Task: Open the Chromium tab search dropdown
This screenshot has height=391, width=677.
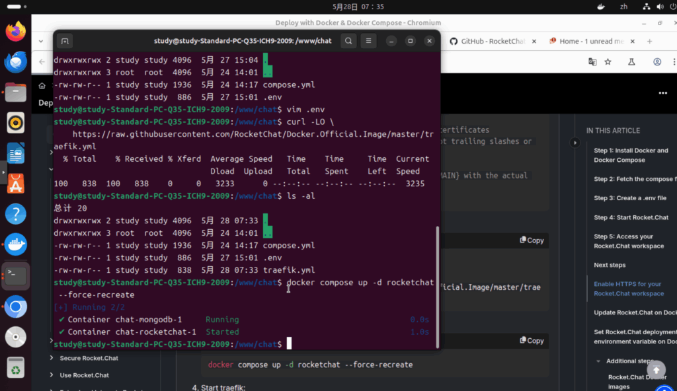Action: pos(40,42)
